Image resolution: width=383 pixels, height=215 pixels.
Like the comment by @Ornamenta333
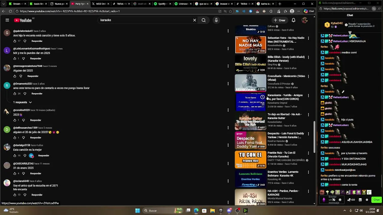(x=15, y=93)
